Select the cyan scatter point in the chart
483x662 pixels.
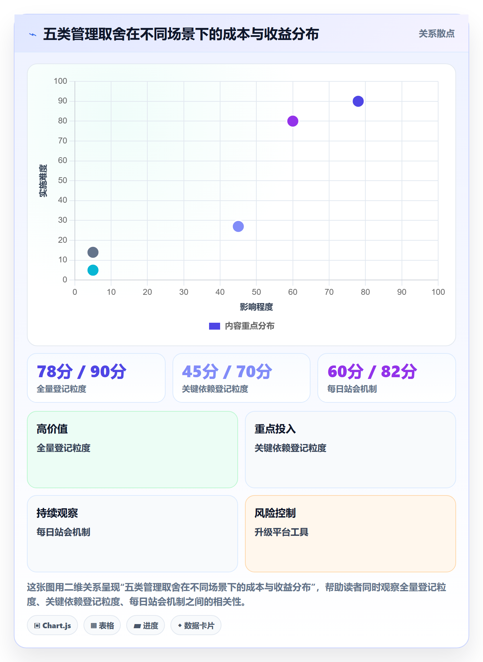click(x=93, y=270)
